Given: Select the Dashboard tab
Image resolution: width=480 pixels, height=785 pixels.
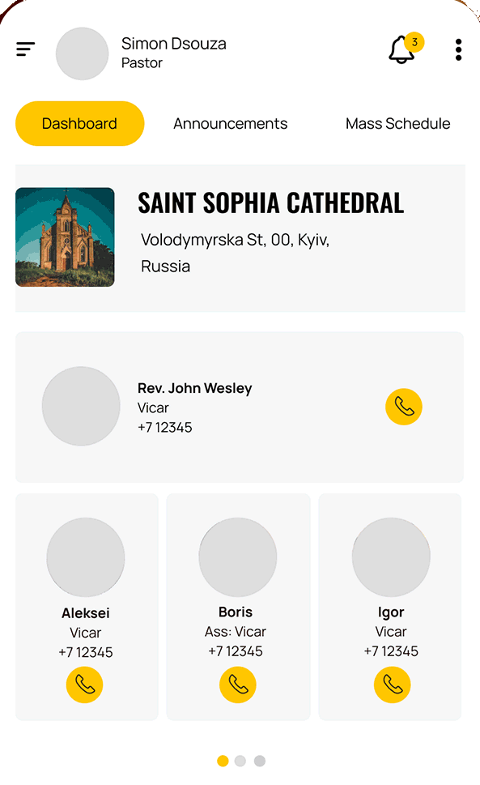Looking at the screenshot, I should coord(80,124).
